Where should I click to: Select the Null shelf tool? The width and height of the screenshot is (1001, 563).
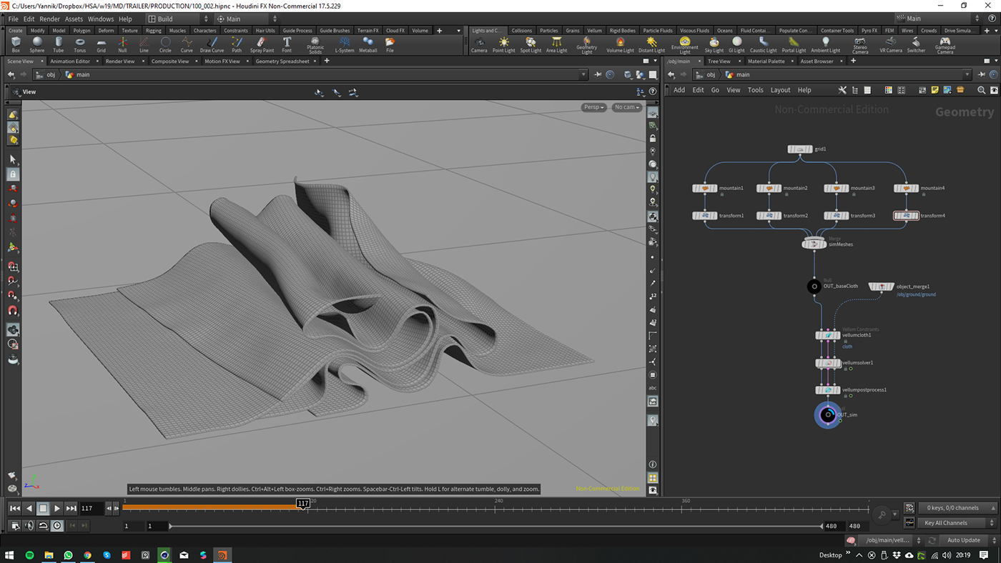(122, 45)
